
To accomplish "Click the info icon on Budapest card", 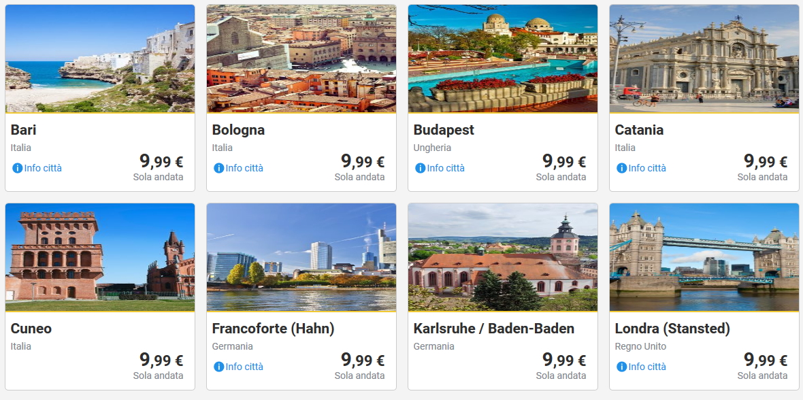I will [421, 168].
